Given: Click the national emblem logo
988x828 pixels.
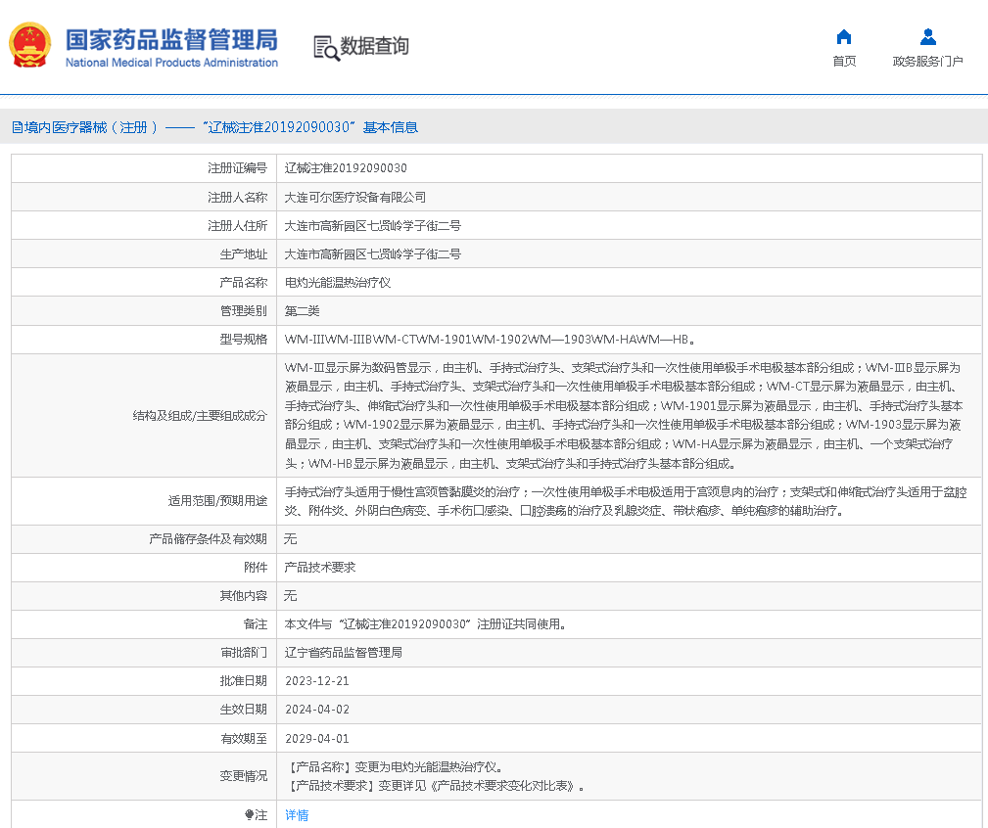Looking at the screenshot, I should point(30,46).
